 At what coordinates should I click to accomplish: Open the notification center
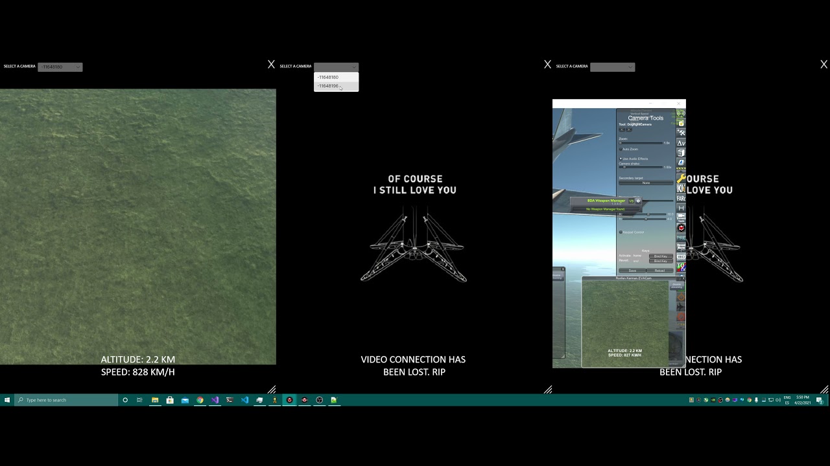pyautogui.click(x=820, y=400)
